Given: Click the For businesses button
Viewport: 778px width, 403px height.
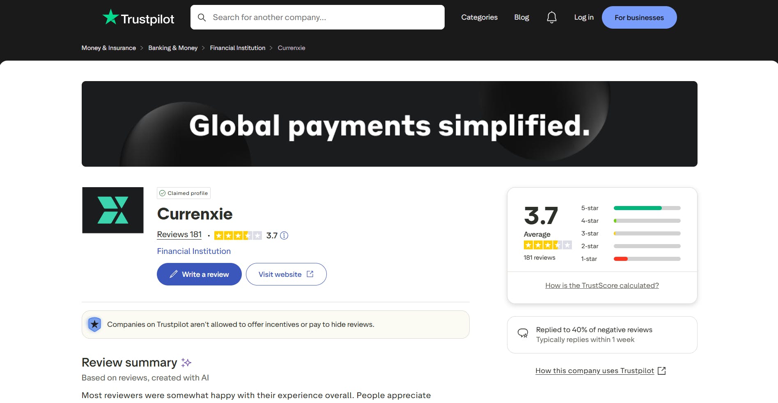Looking at the screenshot, I should coord(639,17).
